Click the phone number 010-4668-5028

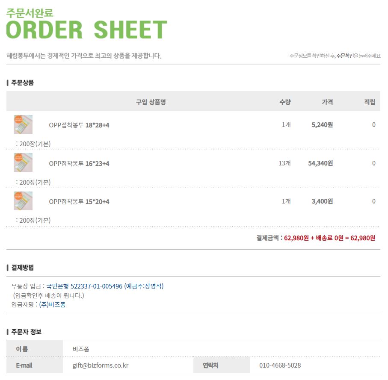(x=280, y=365)
